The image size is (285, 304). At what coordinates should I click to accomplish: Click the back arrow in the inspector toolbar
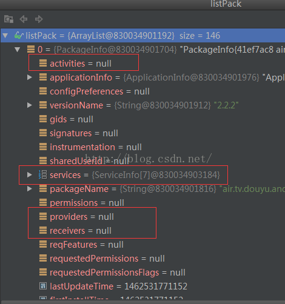pyautogui.click(x=24, y=19)
